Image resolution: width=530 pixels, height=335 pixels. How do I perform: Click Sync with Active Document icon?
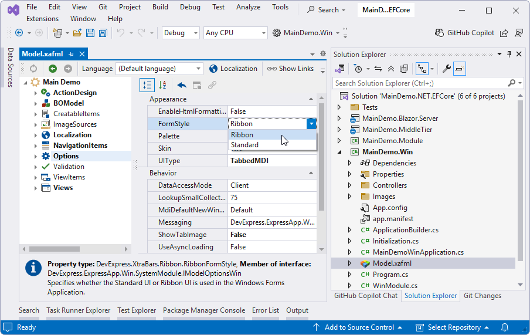point(378,69)
